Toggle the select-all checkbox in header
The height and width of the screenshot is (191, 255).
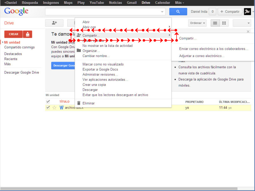click(x=48, y=102)
